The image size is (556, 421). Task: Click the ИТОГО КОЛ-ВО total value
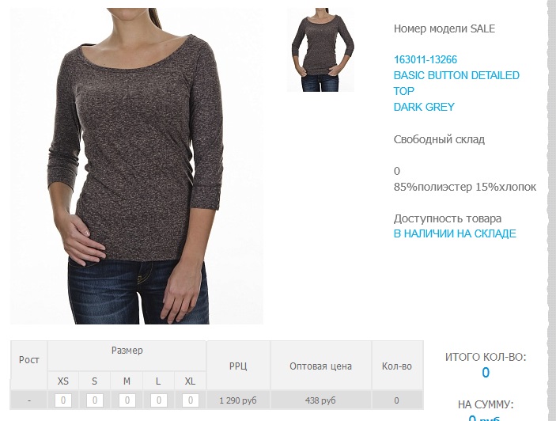pos(486,373)
